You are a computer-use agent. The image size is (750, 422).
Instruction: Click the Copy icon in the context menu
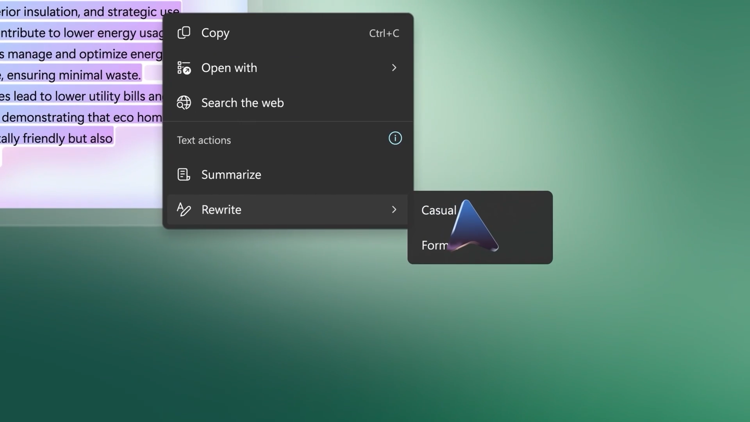pyautogui.click(x=183, y=33)
